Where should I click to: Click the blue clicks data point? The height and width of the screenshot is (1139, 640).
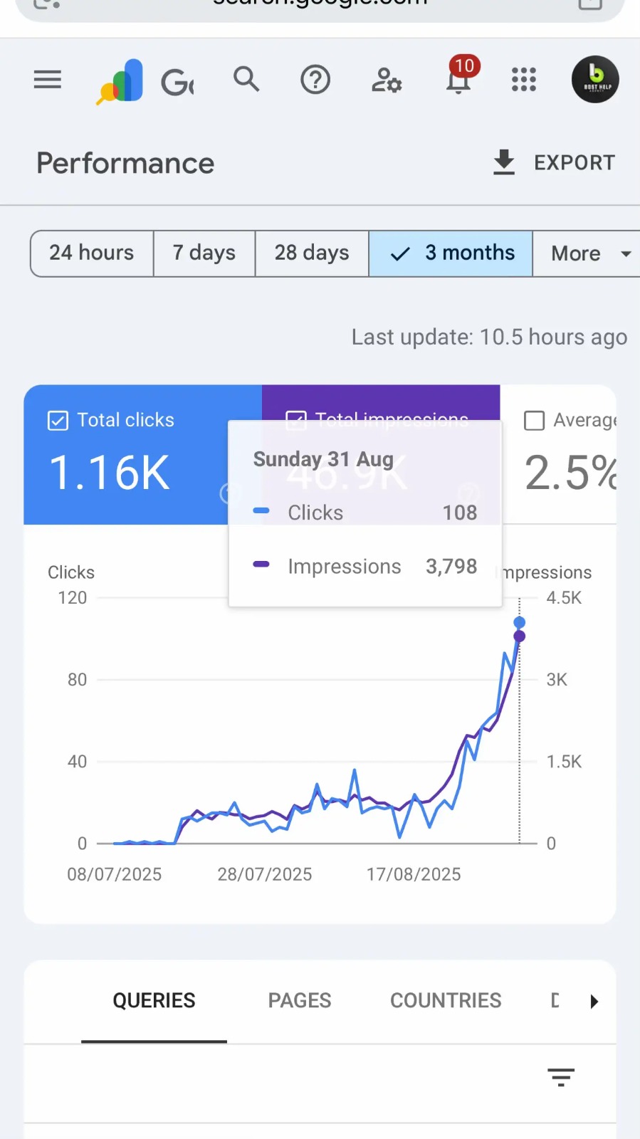tap(520, 623)
